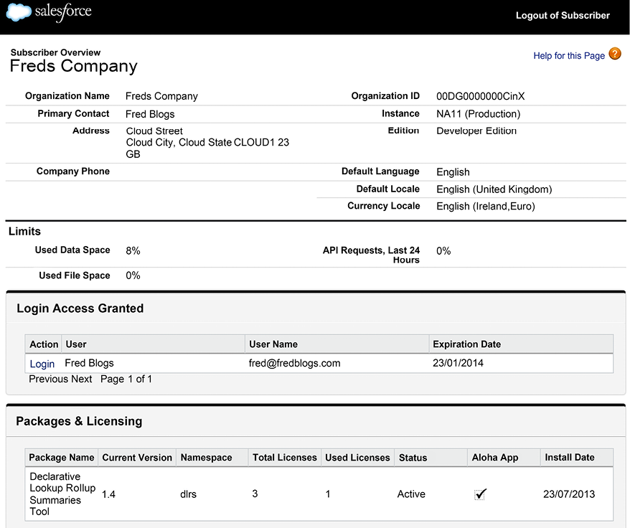Click the Action column header
The image size is (630, 528).
click(x=43, y=344)
